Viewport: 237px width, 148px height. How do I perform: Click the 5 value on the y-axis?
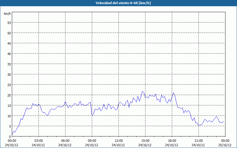(x=10, y=126)
